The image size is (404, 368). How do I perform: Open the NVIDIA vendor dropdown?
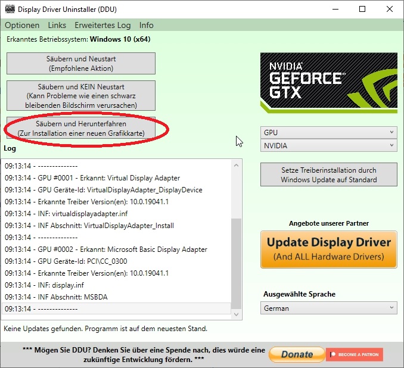[x=329, y=145]
